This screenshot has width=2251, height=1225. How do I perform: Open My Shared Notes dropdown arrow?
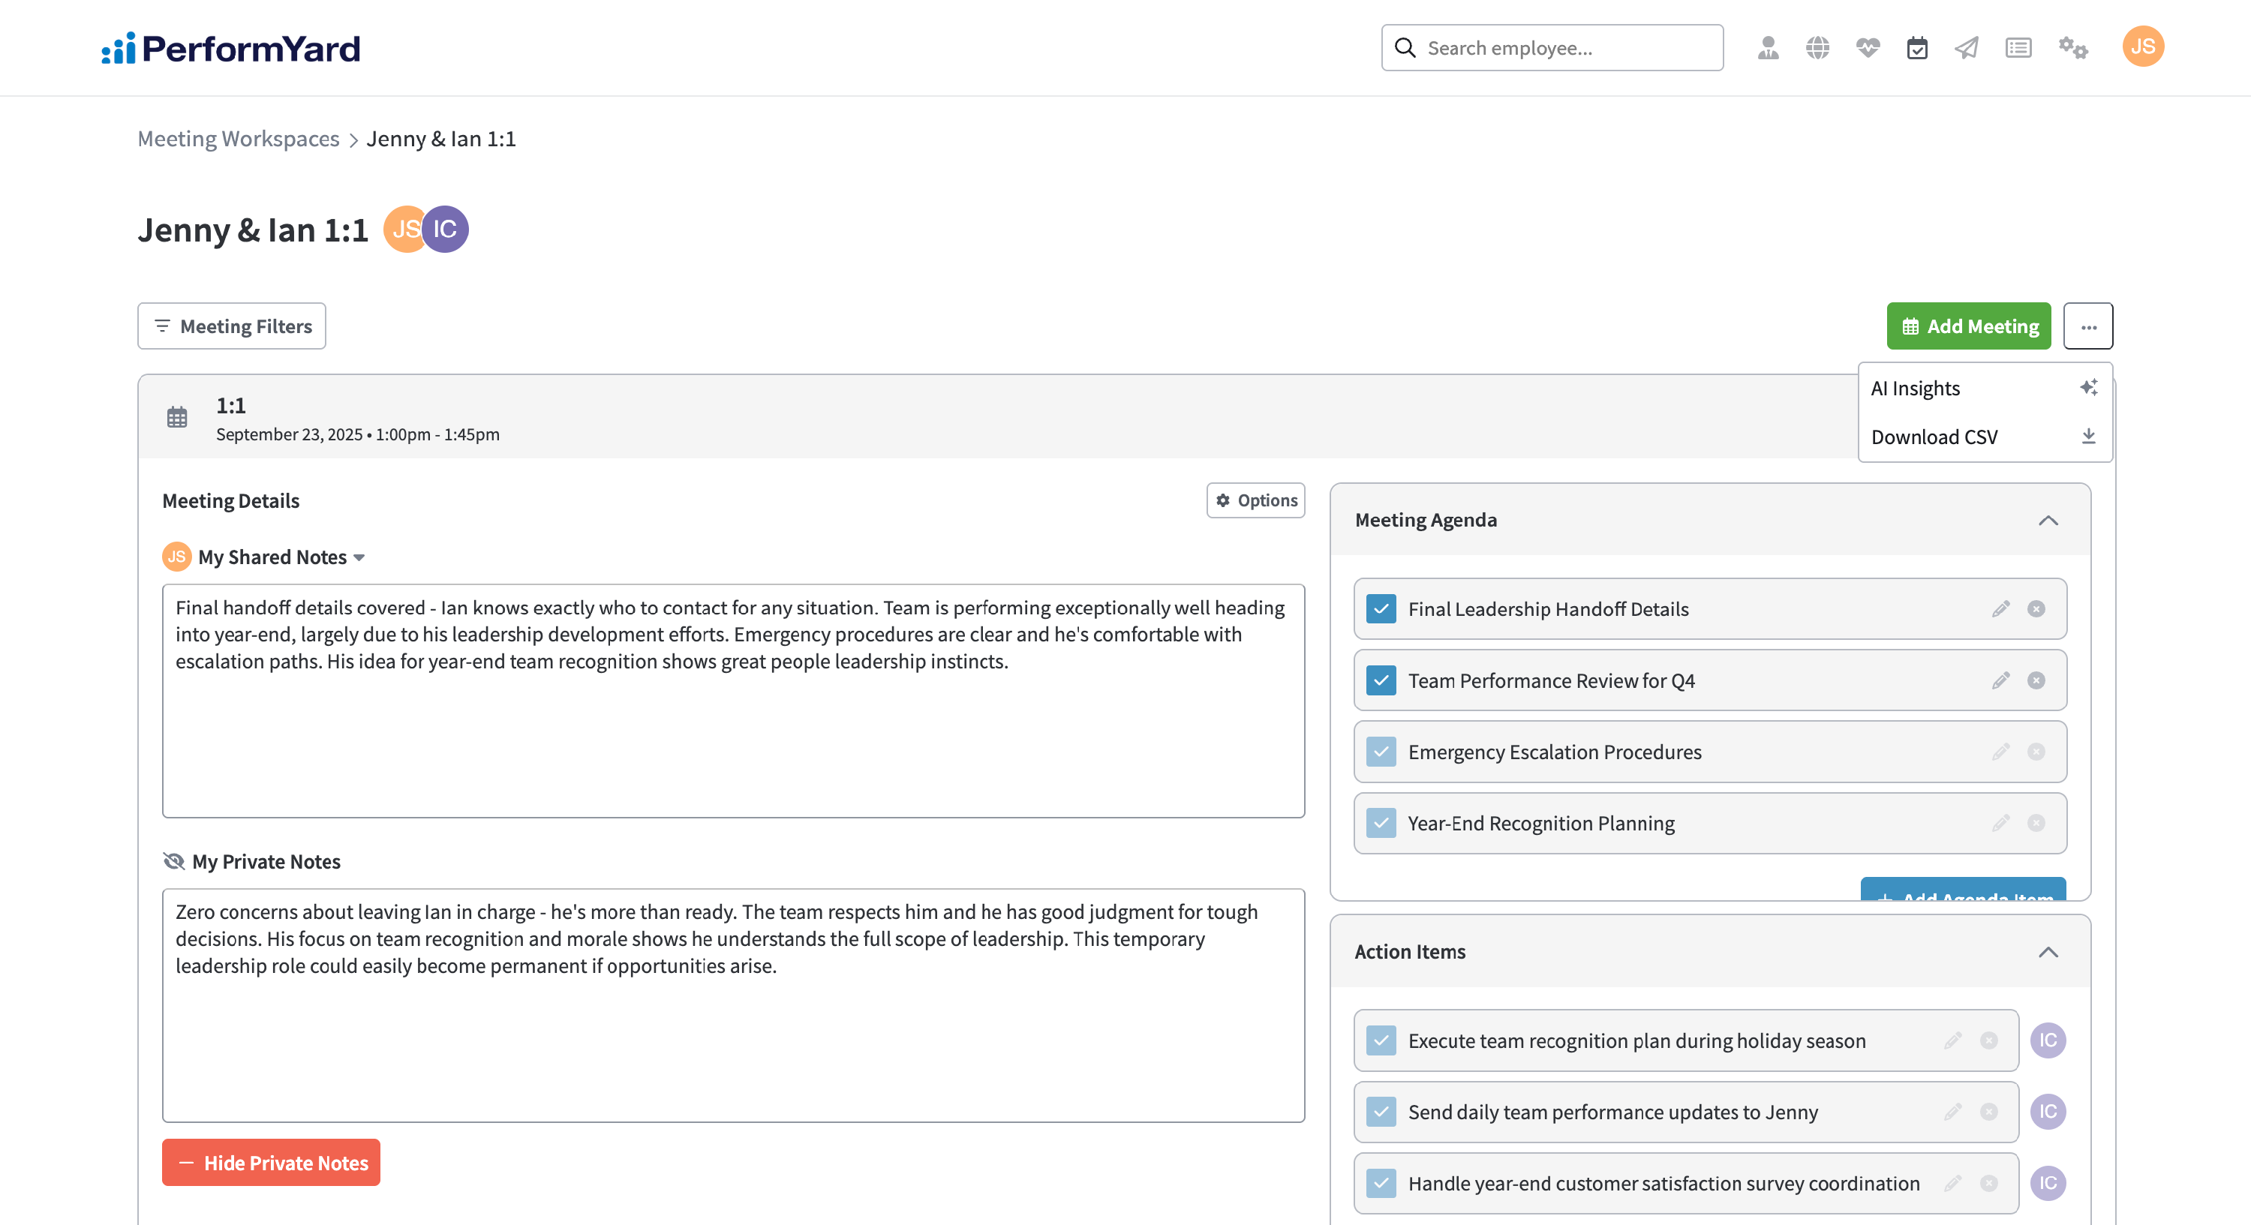[359, 557]
